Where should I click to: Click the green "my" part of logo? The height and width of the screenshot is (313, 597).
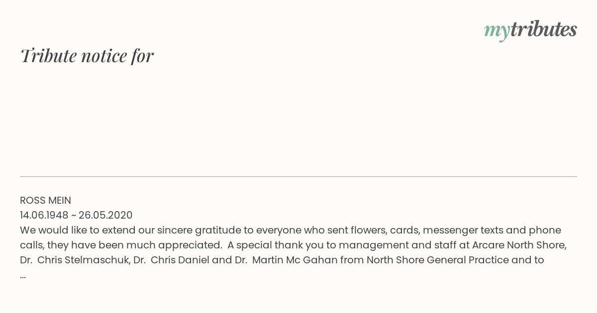497,32
